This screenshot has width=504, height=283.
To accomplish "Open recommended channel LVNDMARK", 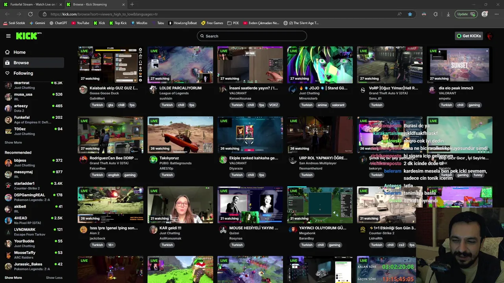I will [x=33, y=232].
